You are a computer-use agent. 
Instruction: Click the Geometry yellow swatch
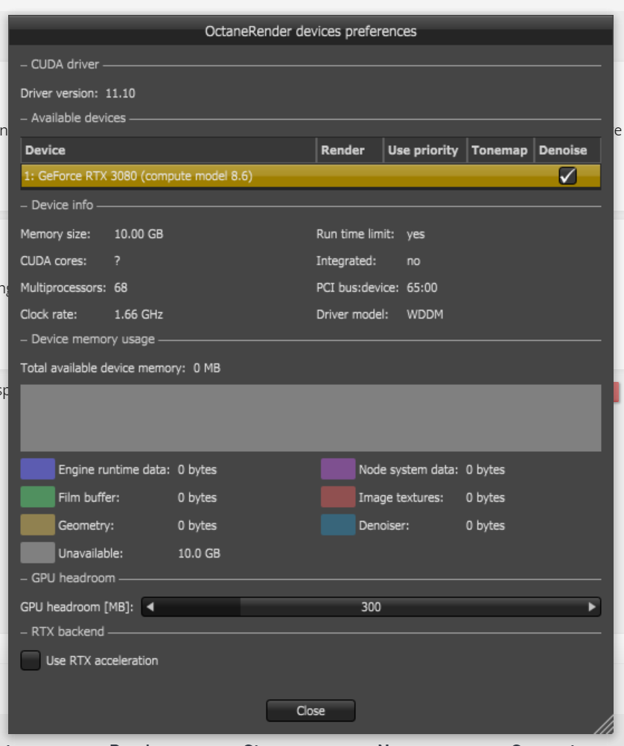click(x=37, y=525)
